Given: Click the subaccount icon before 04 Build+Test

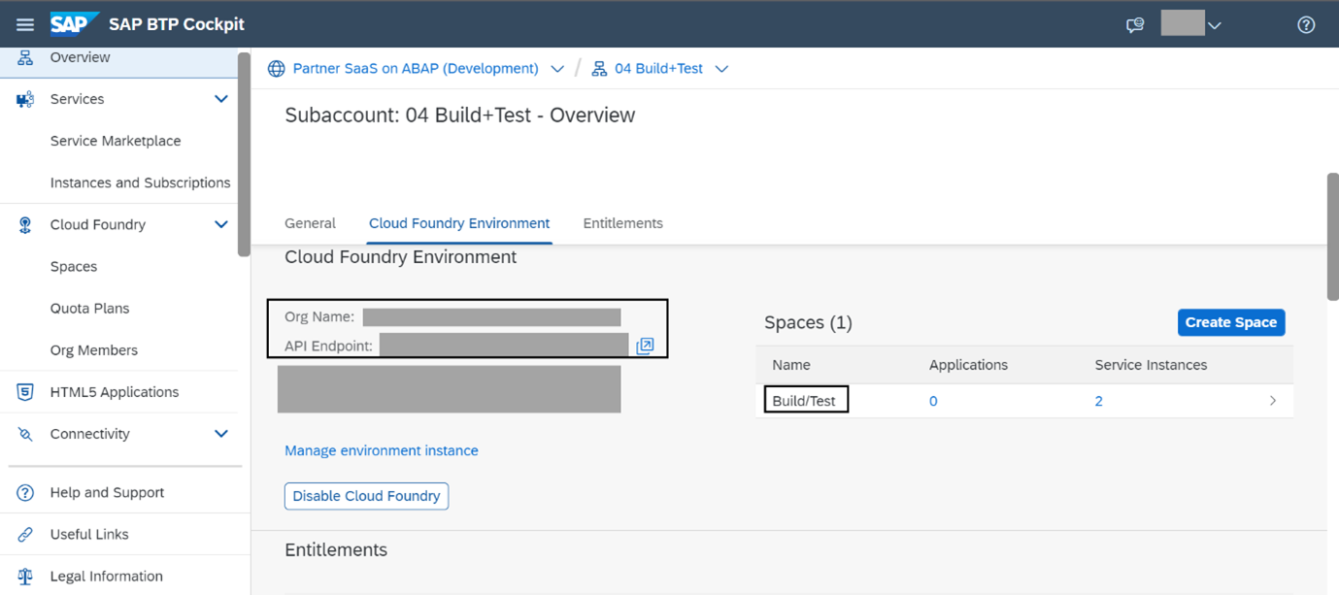Looking at the screenshot, I should [x=599, y=69].
